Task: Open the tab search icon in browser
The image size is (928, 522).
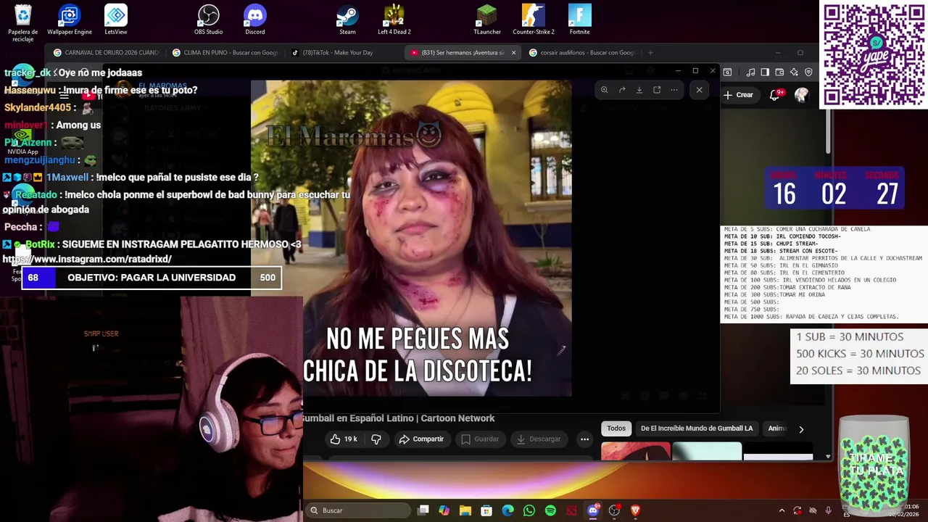Action: tap(727, 72)
